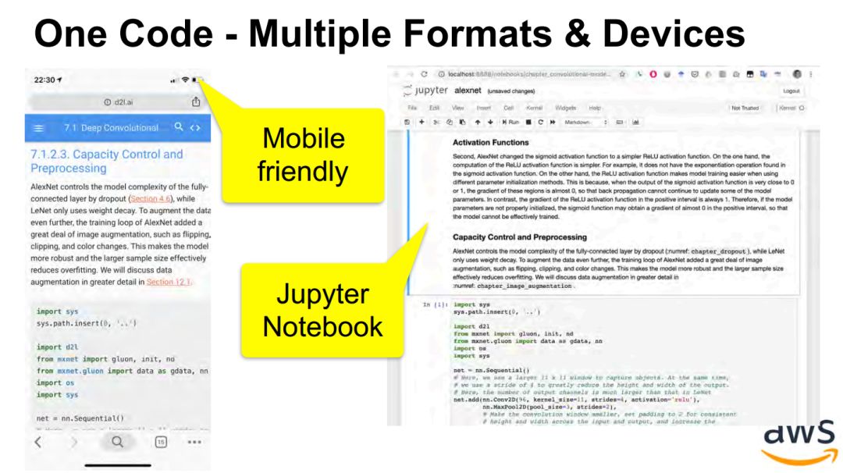This screenshot has height=473, width=843.
Task: Cut selected cells with the scissors icon
Action: point(436,122)
